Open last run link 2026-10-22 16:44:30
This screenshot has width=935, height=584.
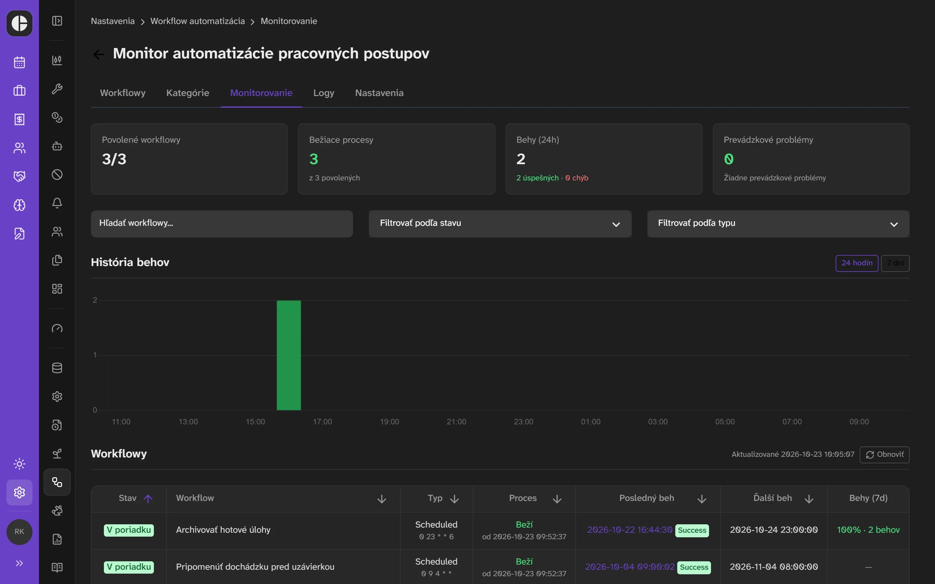630,530
